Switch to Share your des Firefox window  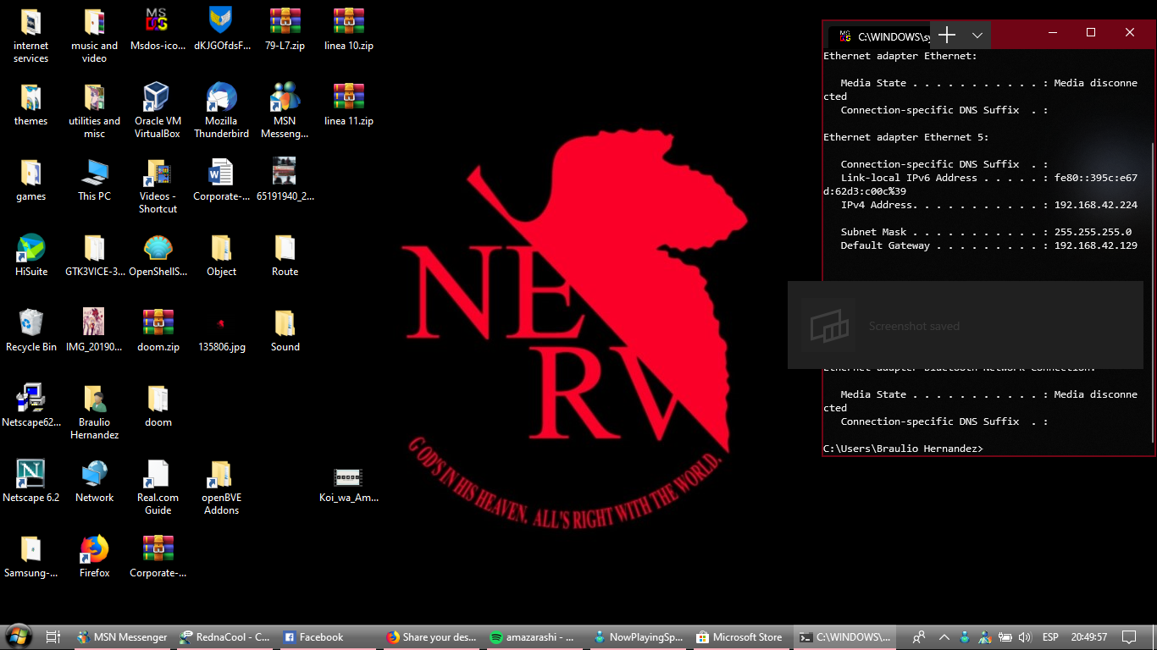431,637
